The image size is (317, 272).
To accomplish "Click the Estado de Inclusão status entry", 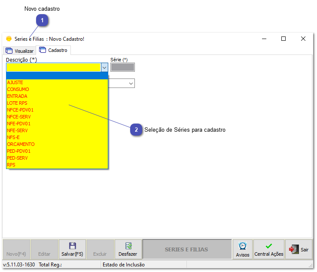I will tap(124, 265).
